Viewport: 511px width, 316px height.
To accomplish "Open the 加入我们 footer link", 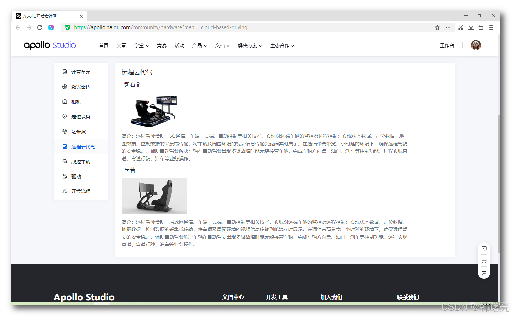I will (x=331, y=297).
